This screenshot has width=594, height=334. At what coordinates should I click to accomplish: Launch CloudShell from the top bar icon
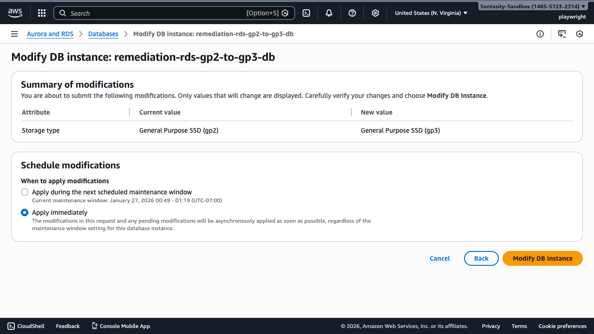pos(306,13)
